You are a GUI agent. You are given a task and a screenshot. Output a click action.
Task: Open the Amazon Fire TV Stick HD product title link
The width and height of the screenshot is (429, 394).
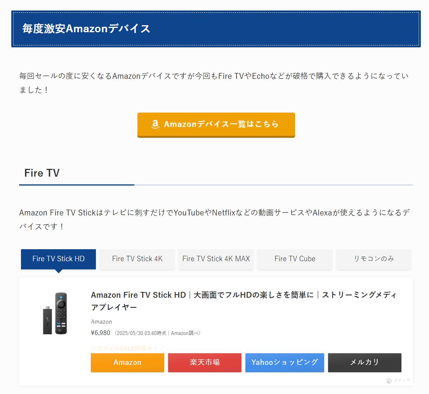(x=244, y=301)
